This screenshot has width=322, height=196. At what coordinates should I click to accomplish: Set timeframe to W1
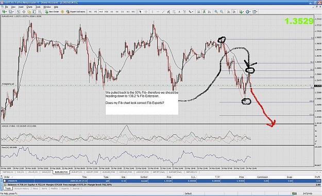[128, 12]
